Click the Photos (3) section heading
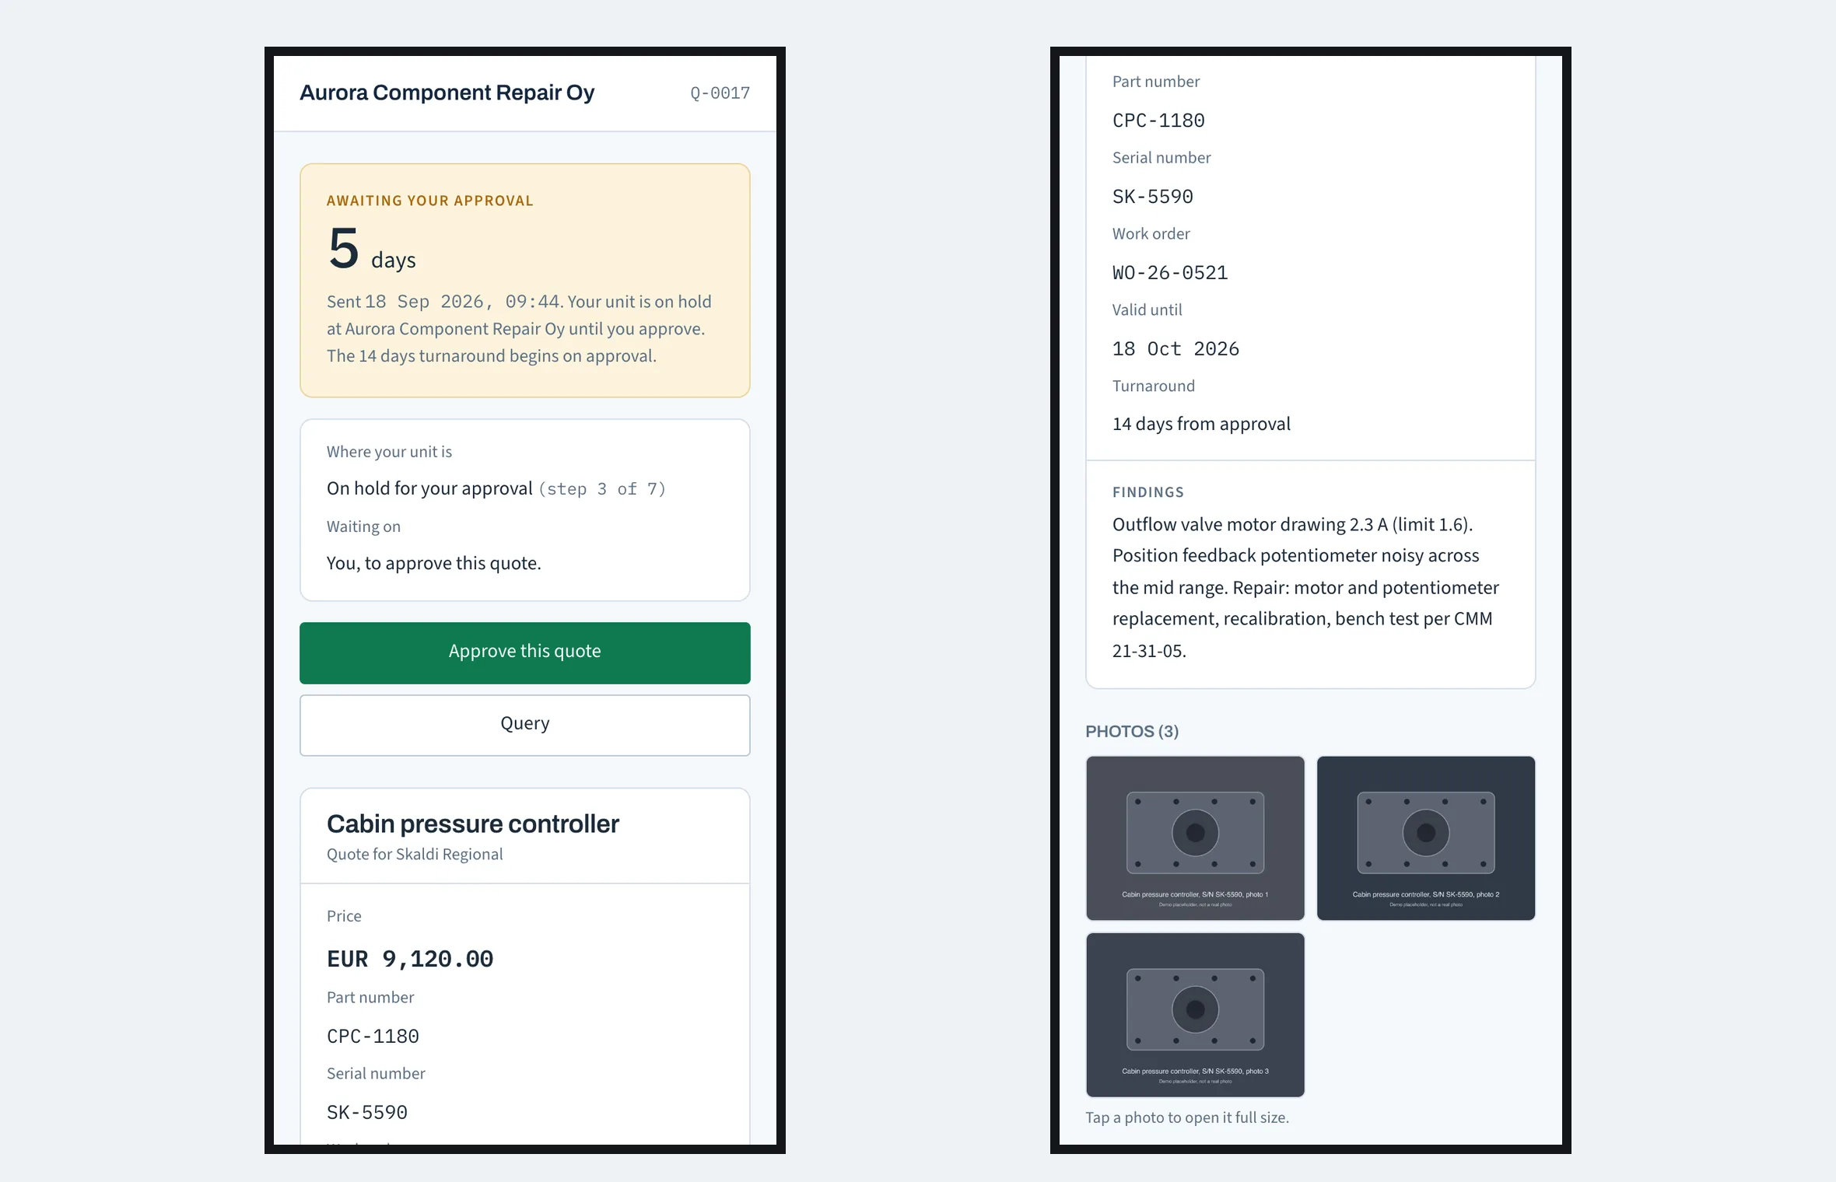 (x=1131, y=731)
